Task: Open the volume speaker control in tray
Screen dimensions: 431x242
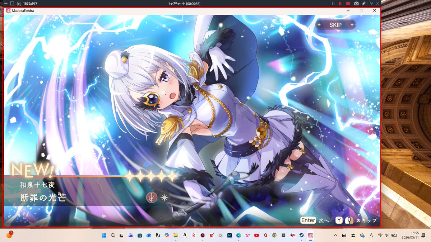Action: [x=386, y=236]
